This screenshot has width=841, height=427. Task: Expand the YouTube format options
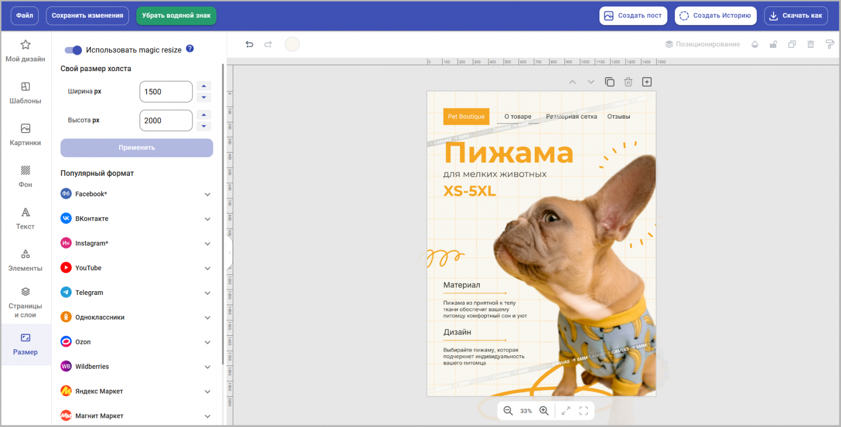point(207,268)
